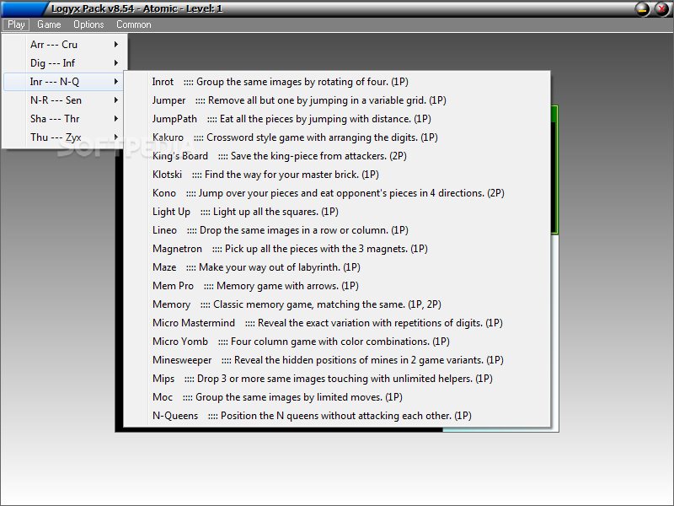Click the arrow beside Inr --- N-Q
This screenshot has width=674, height=506.
coord(116,81)
